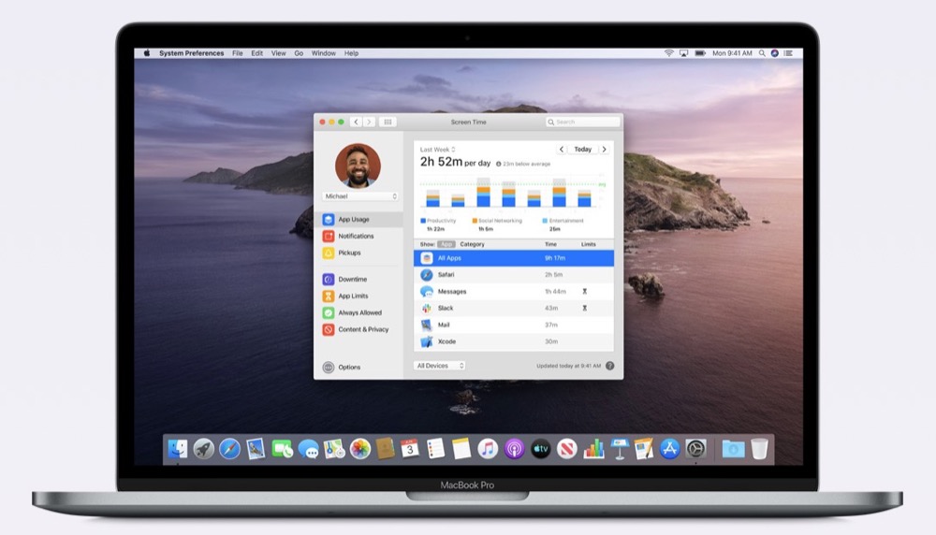Switch Show toggle to Apps
The height and width of the screenshot is (535, 936).
pos(446,244)
